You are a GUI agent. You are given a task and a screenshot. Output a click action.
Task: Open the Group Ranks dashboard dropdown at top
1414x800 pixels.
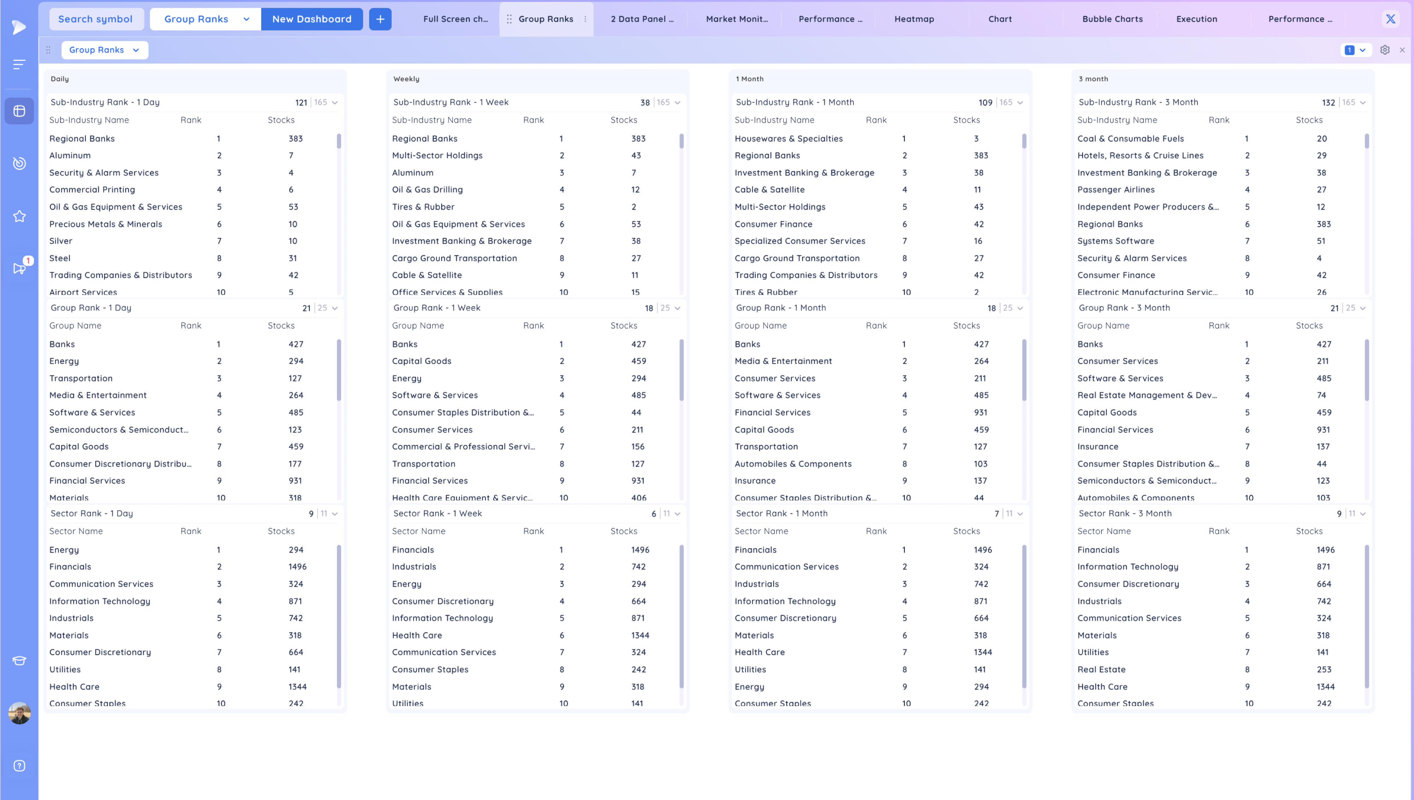point(205,19)
